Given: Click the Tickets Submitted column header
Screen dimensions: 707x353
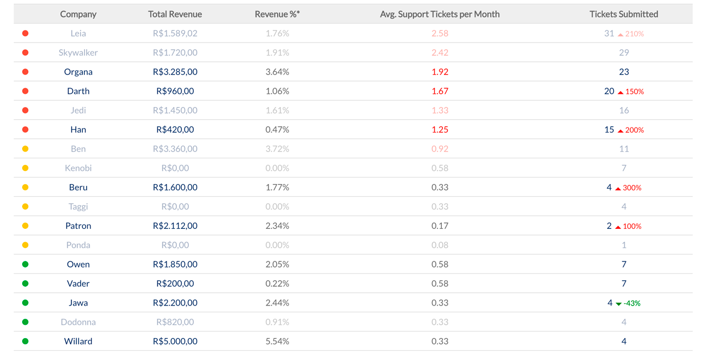Looking at the screenshot, I should [x=624, y=14].
